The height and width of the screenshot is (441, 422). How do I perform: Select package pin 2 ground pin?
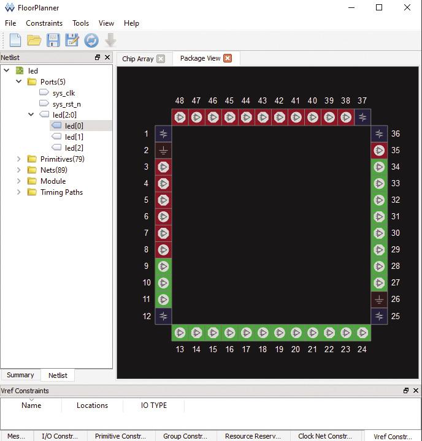pyautogui.click(x=163, y=151)
